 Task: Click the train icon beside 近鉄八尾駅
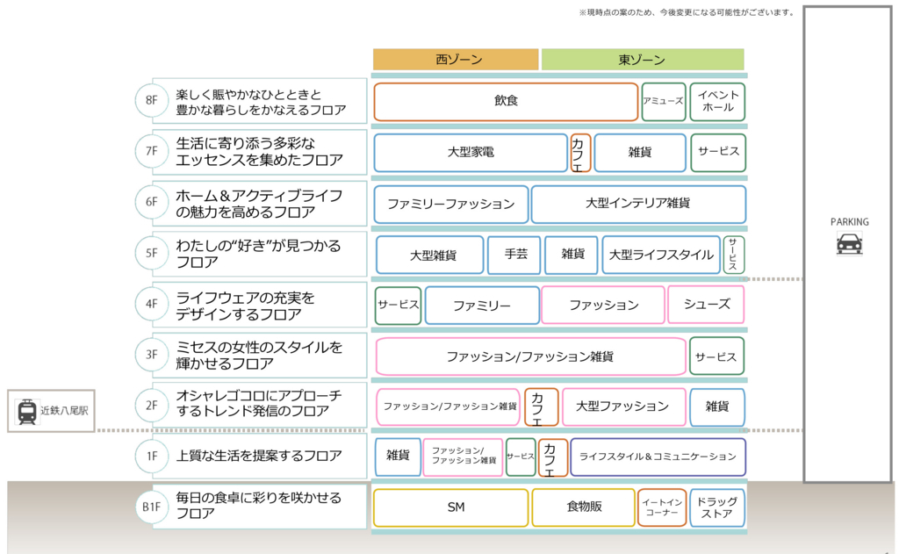(x=27, y=411)
